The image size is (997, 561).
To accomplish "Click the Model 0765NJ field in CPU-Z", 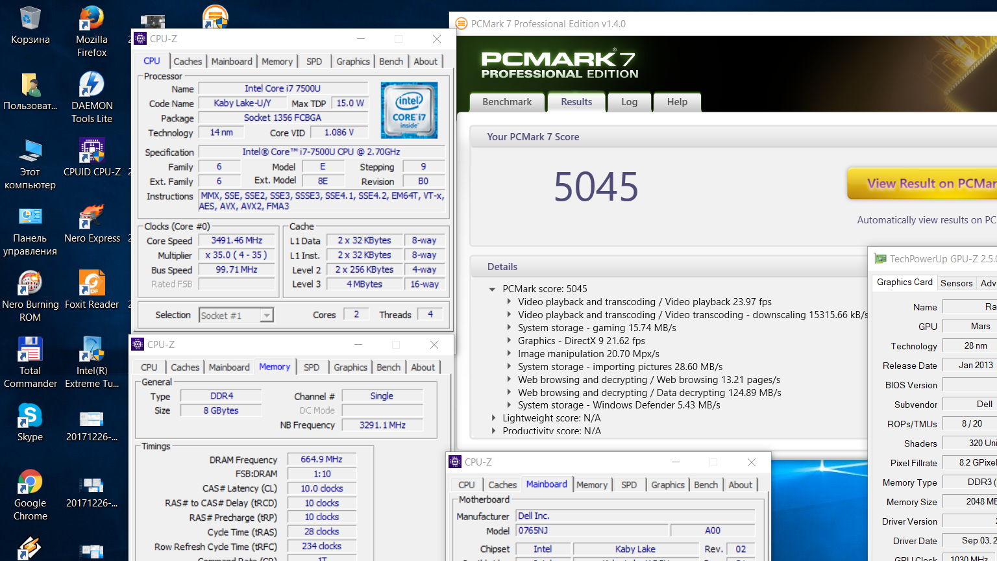I will pyautogui.click(x=591, y=530).
